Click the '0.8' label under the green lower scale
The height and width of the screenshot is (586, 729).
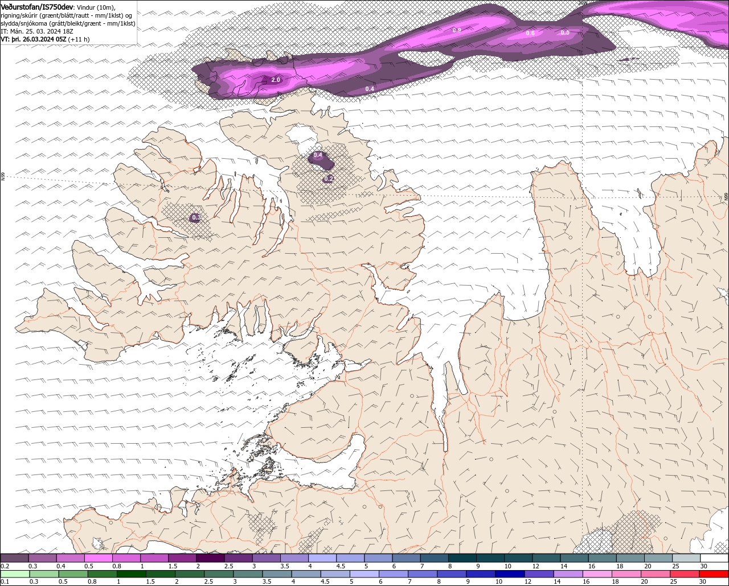tap(92, 581)
